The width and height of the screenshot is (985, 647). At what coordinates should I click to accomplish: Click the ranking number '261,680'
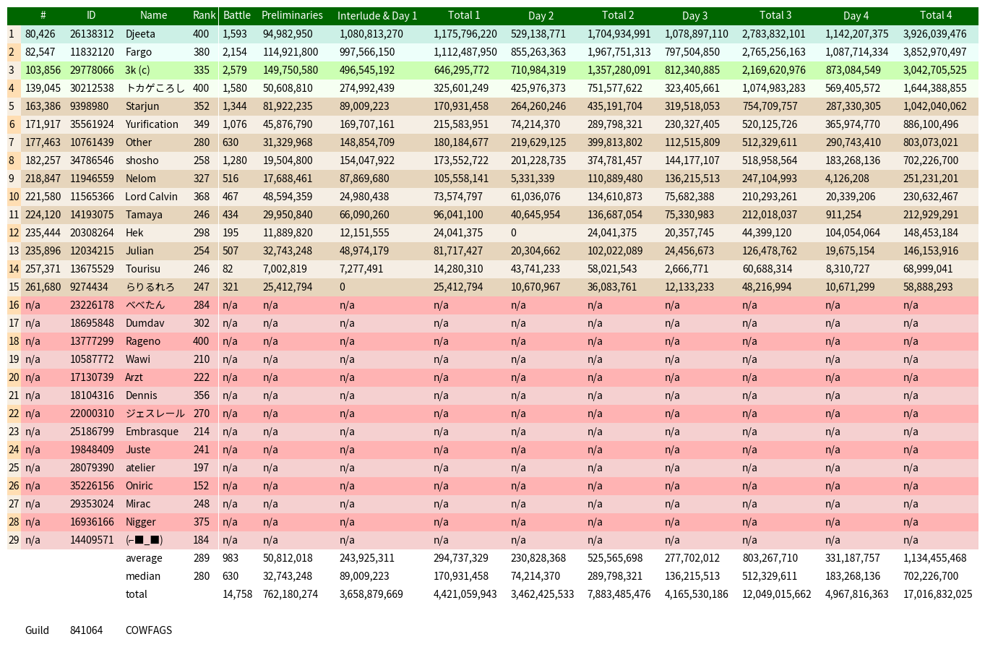click(x=43, y=287)
